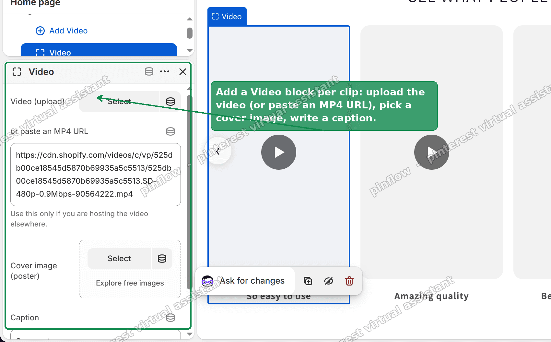Select the highlighted Video block in the sidebar
The width and height of the screenshot is (551, 342).
99,51
